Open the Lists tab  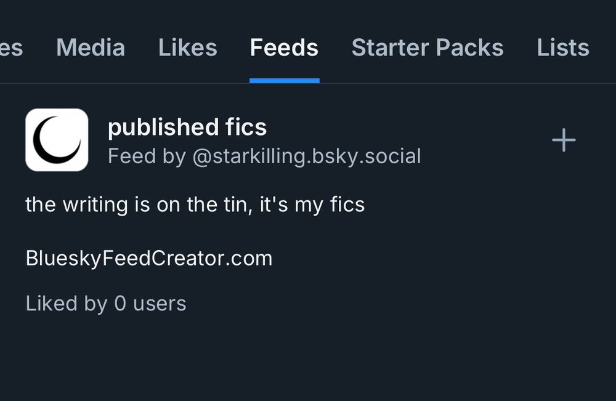pos(562,47)
